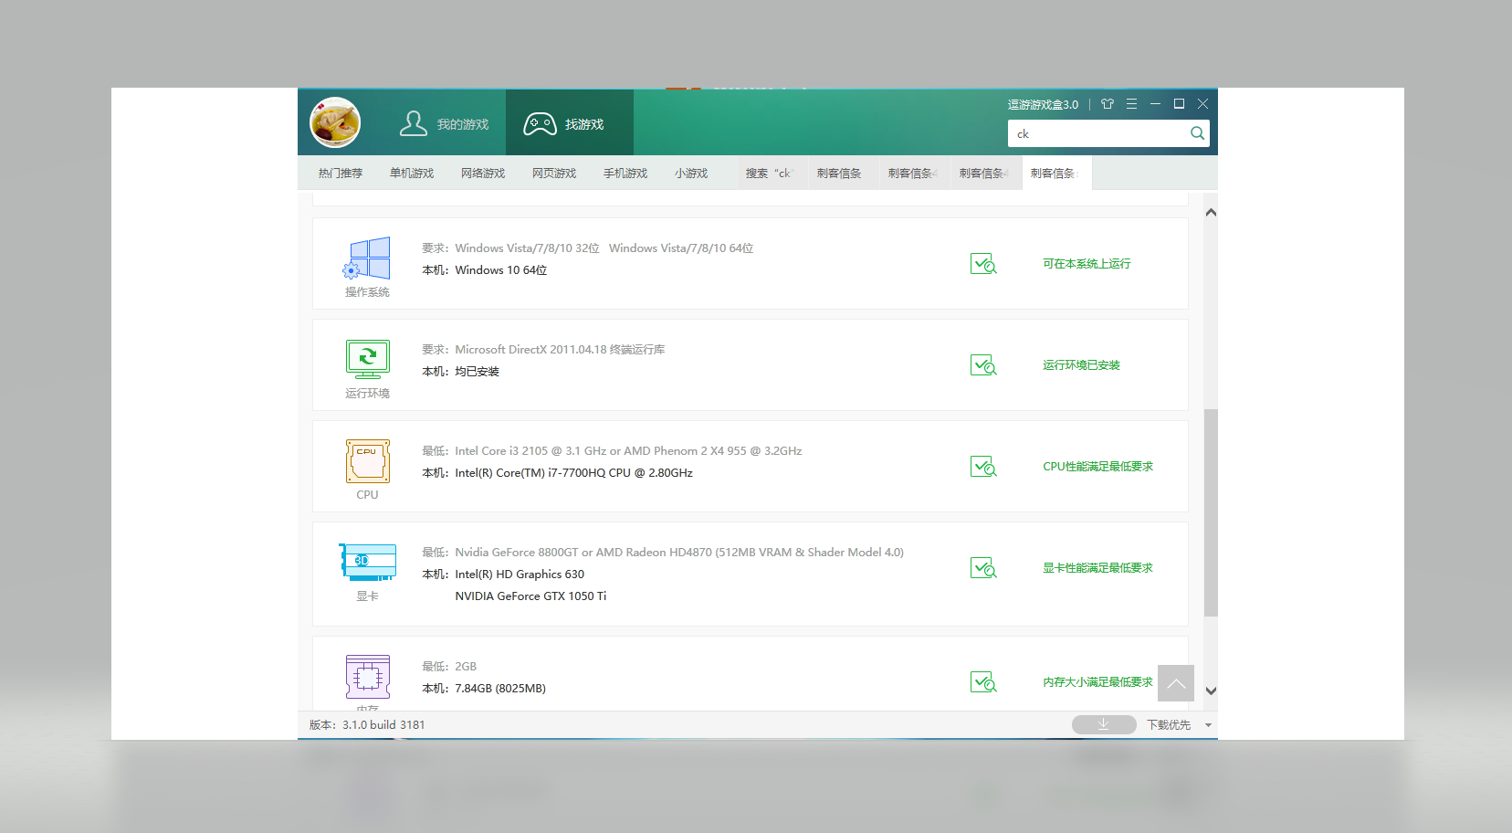The width and height of the screenshot is (1512, 833).
Task: Click the 逗游游戏盒3.0 title text
Action: coord(1043,105)
